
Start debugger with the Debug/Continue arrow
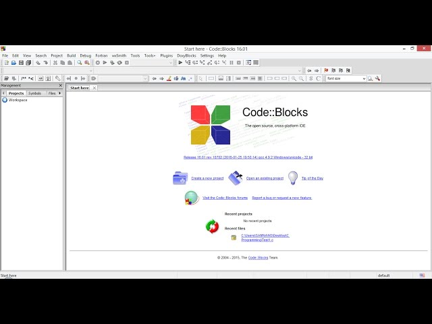coord(180,63)
